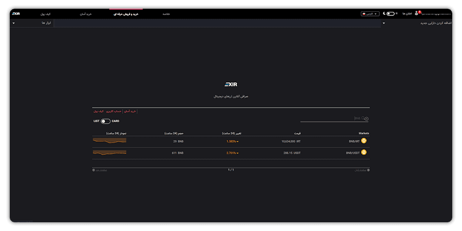
Task: Click the 29 BNB volume cell
Action: pos(178,142)
